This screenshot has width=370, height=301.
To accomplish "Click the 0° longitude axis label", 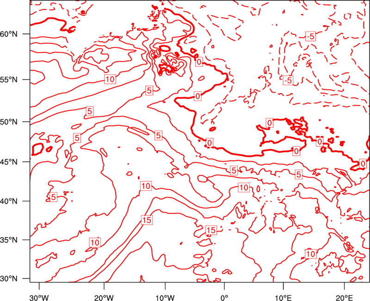I will tap(224, 298).
